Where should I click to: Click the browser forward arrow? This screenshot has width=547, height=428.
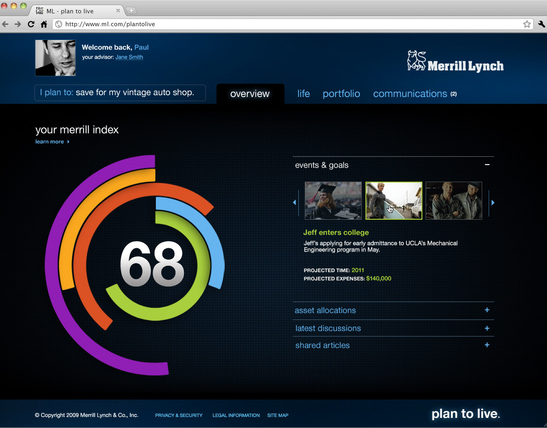tap(18, 24)
